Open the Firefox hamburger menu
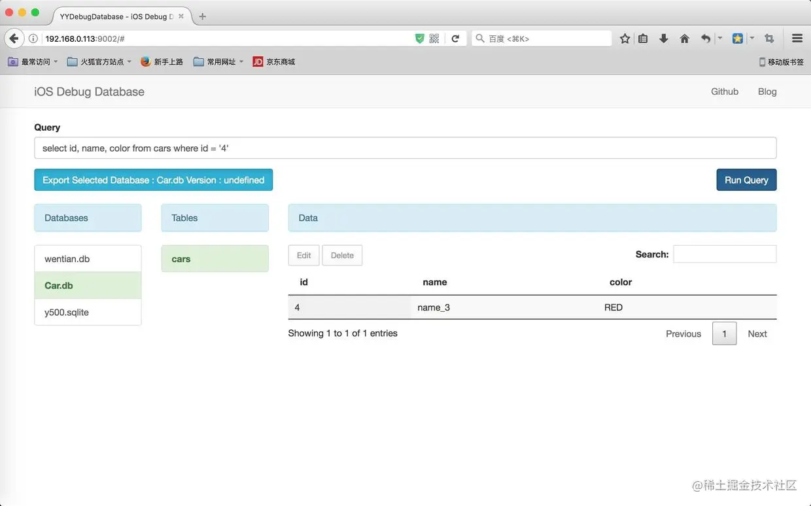Image resolution: width=811 pixels, height=506 pixels. pos(797,39)
